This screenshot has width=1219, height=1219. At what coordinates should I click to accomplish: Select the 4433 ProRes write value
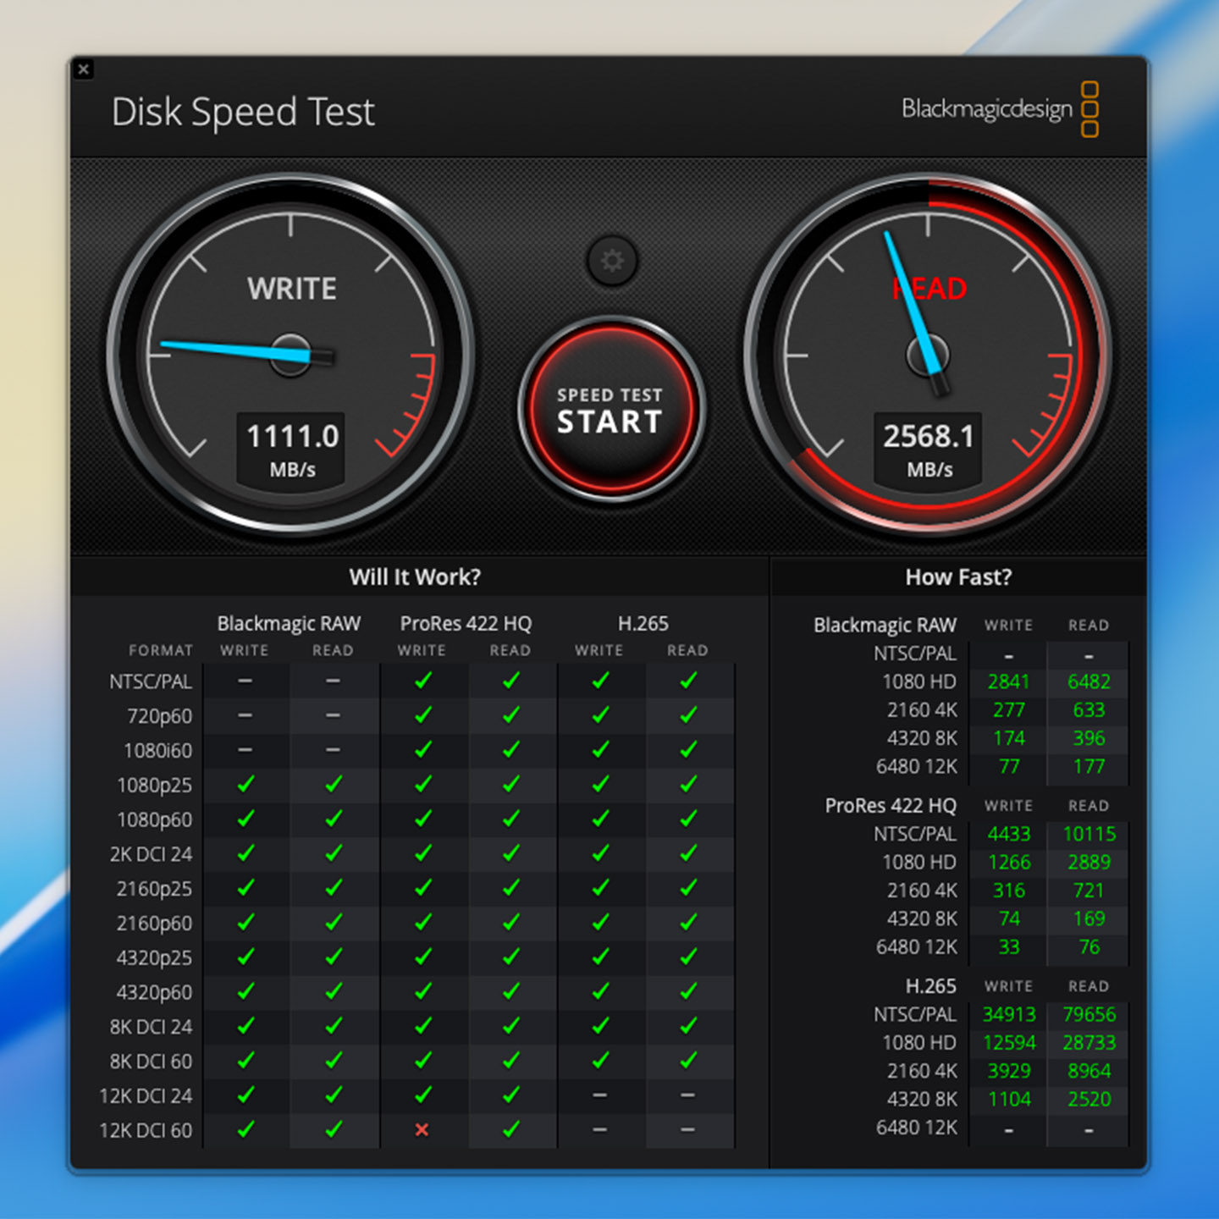pos(1008,835)
